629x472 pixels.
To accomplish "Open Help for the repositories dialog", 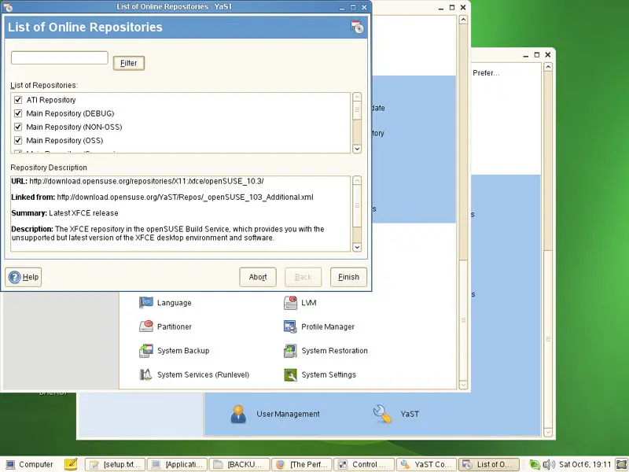I will click(x=24, y=277).
